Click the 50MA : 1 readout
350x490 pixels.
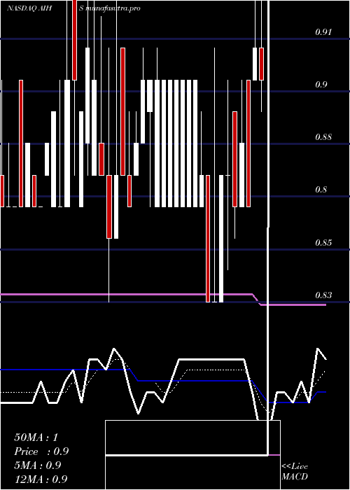pos(36,437)
